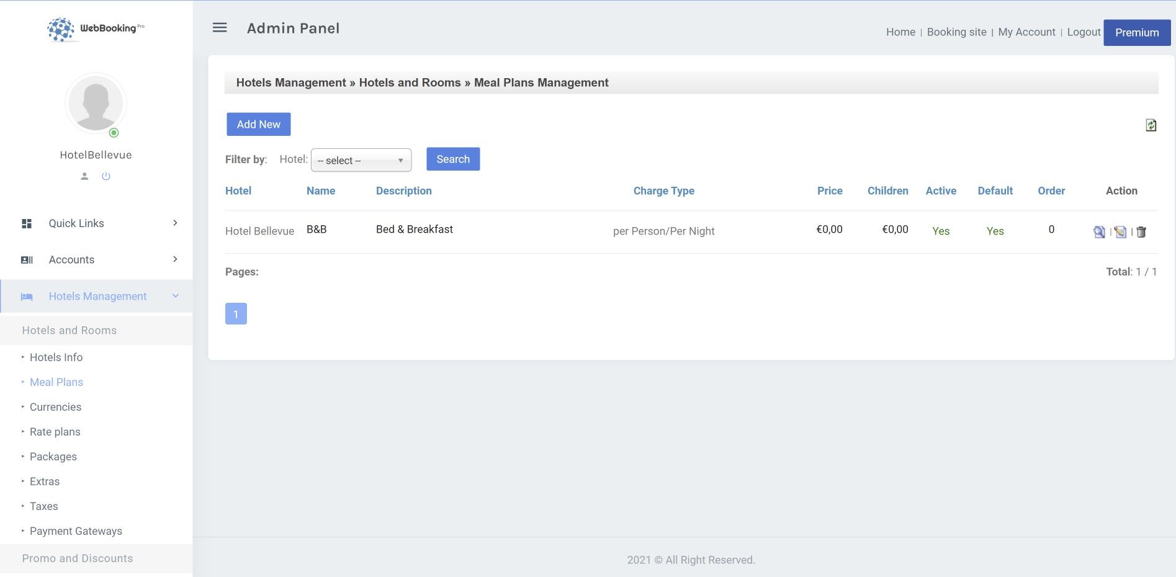Viewport: 1176px width, 577px height.
Task: Click the small profile icon under HotelBellevue
Action: 84,176
